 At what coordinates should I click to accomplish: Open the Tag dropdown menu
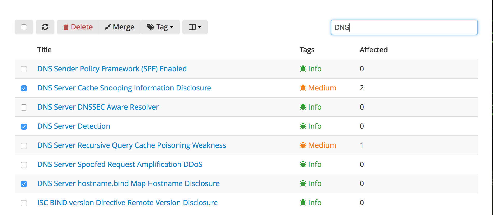[x=160, y=27]
